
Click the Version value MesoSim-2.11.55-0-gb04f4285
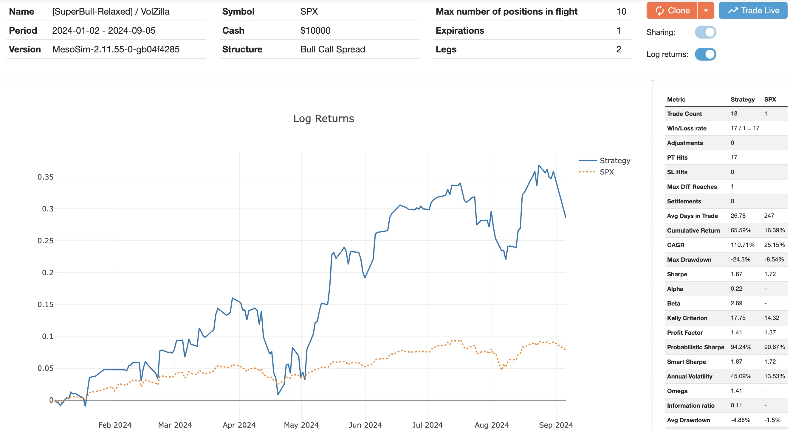(116, 49)
